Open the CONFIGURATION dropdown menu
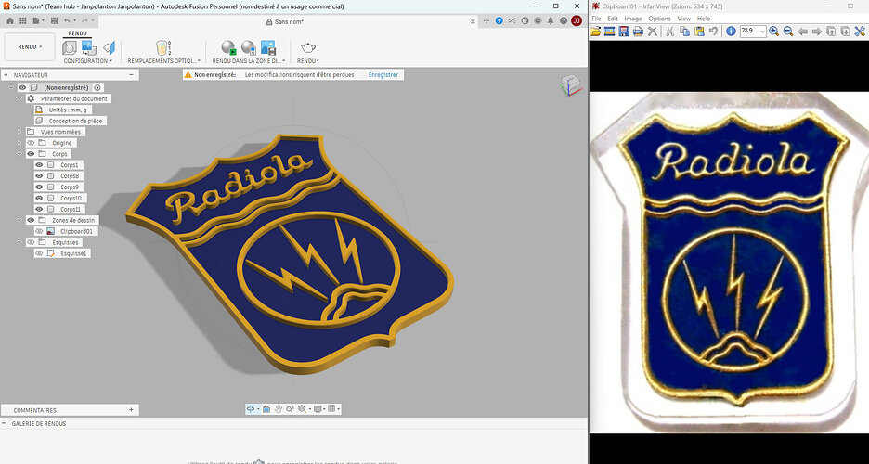Image resolution: width=869 pixels, height=464 pixels. pyautogui.click(x=88, y=61)
